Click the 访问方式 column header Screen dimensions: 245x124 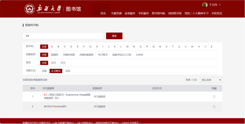pos(157,88)
